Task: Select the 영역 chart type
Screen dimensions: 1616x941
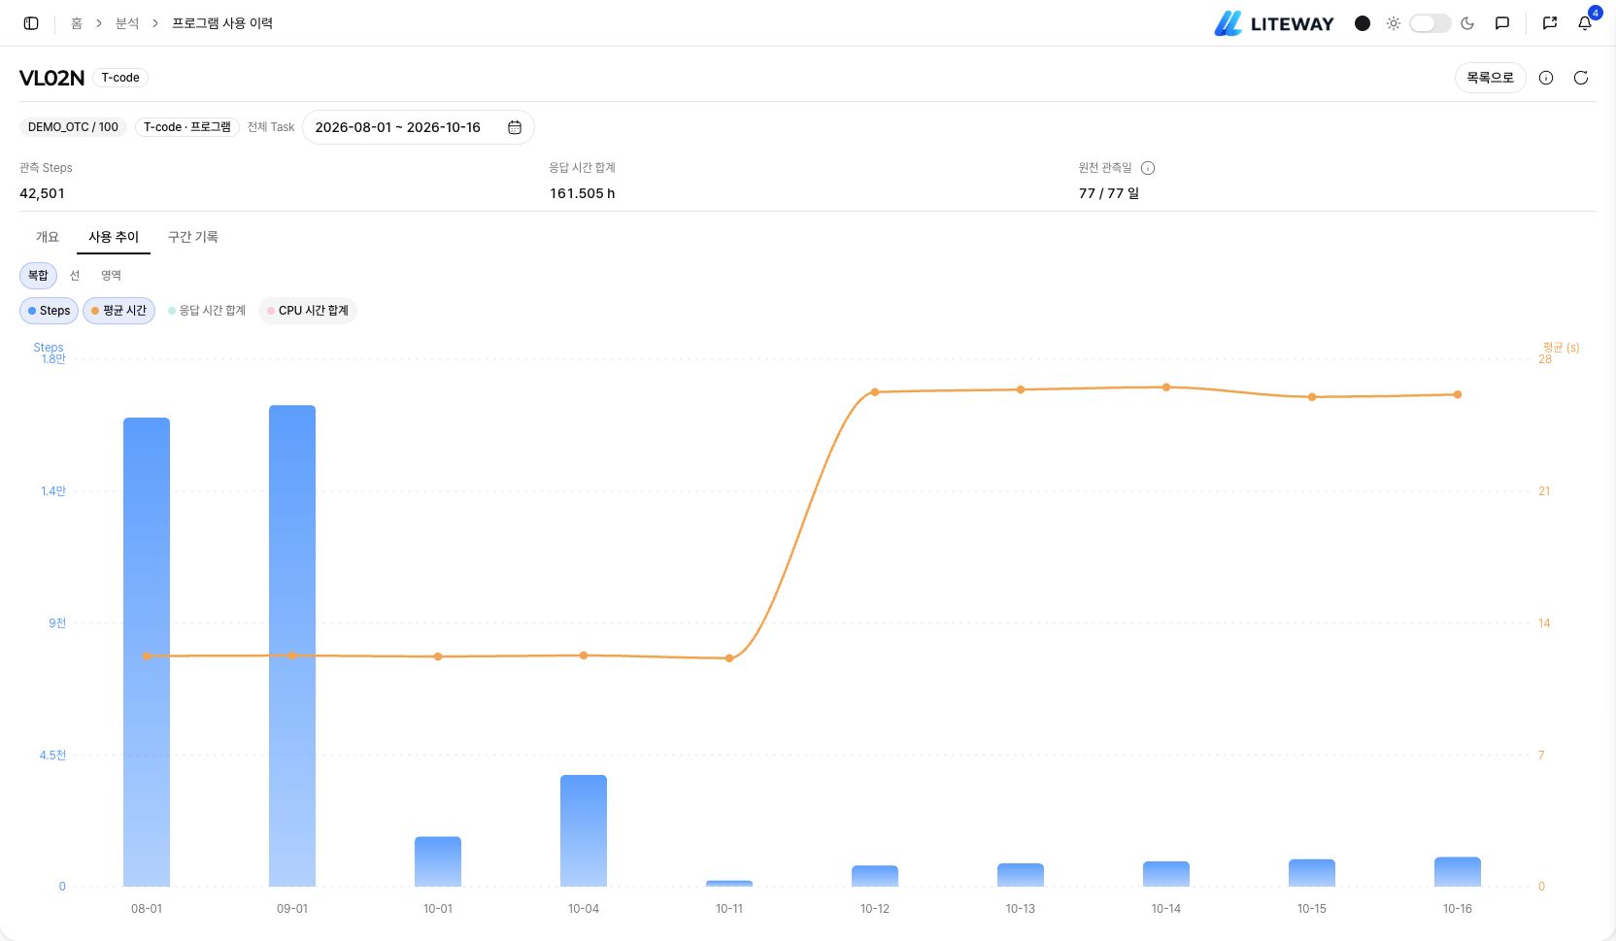Action: (112, 276)
